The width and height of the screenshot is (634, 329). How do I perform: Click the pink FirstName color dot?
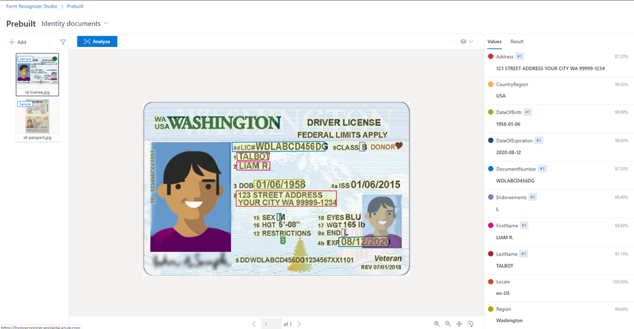click(491, 225)
